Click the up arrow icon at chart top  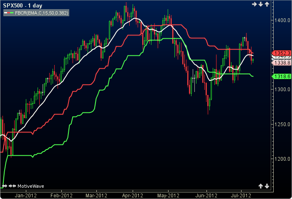tap(267, 4)
